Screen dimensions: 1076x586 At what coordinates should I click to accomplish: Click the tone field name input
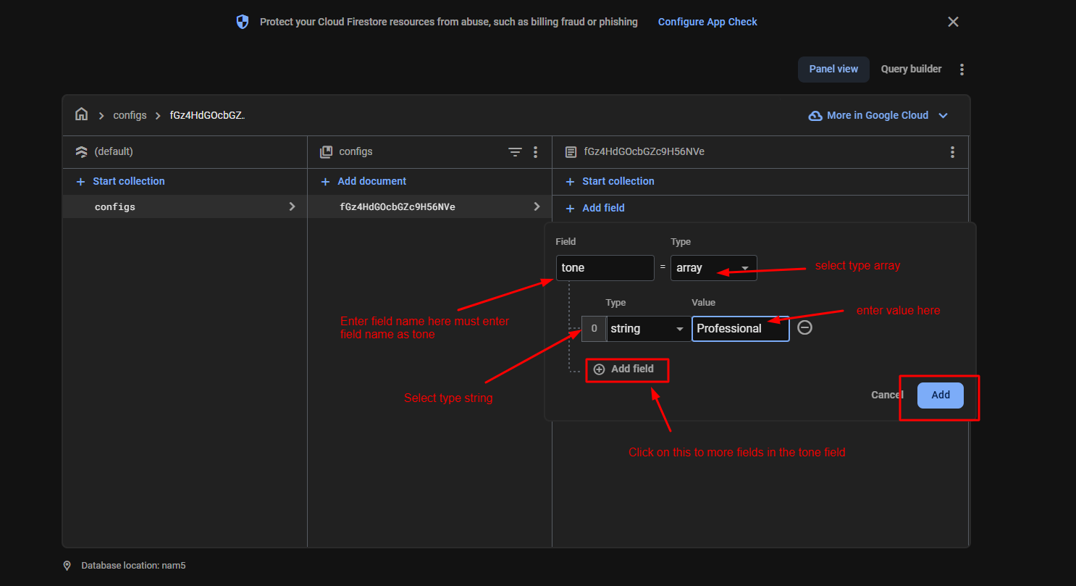pyautogui.click(x=605, y=268)
